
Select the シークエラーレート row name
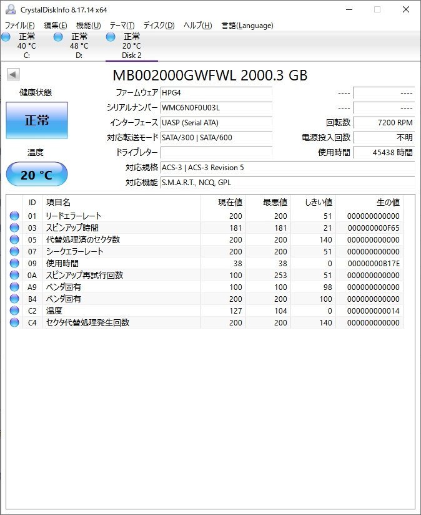point(75,251)
